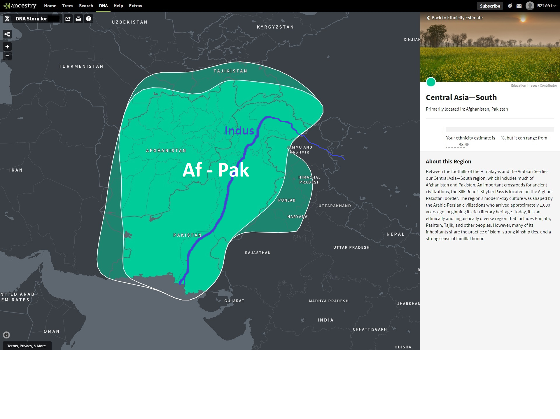Expand the BZ1891 account dropdown

tap(547, 6)
